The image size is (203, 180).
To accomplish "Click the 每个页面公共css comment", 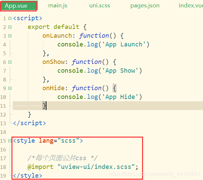I will pos(63,158).
